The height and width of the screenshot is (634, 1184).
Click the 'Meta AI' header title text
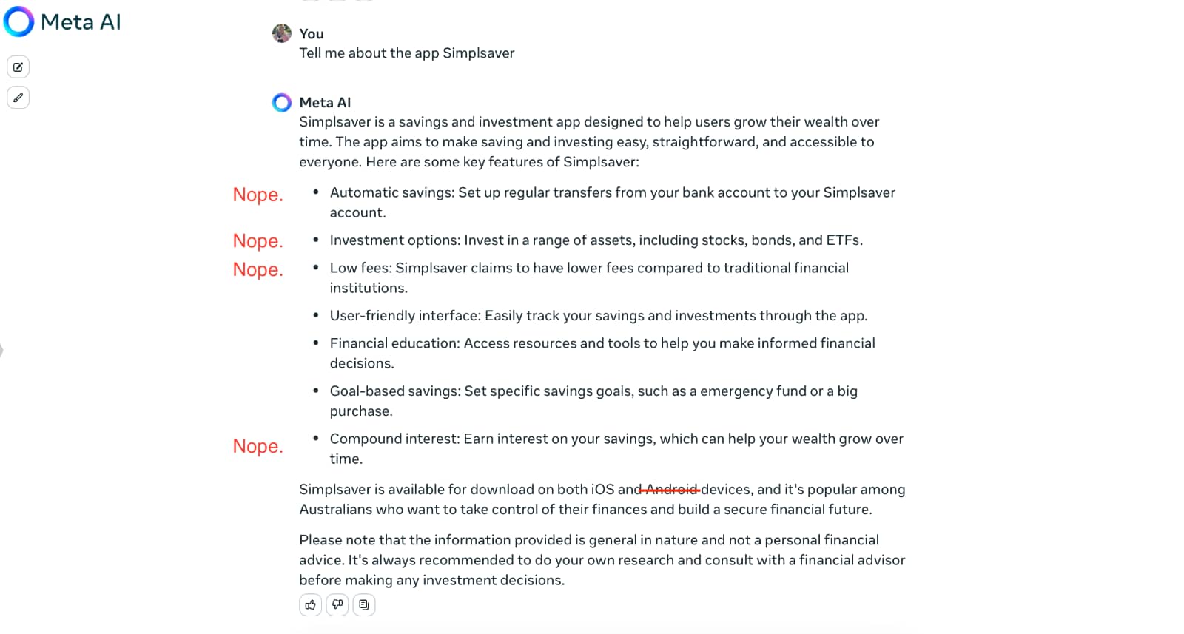coord(81,22)
